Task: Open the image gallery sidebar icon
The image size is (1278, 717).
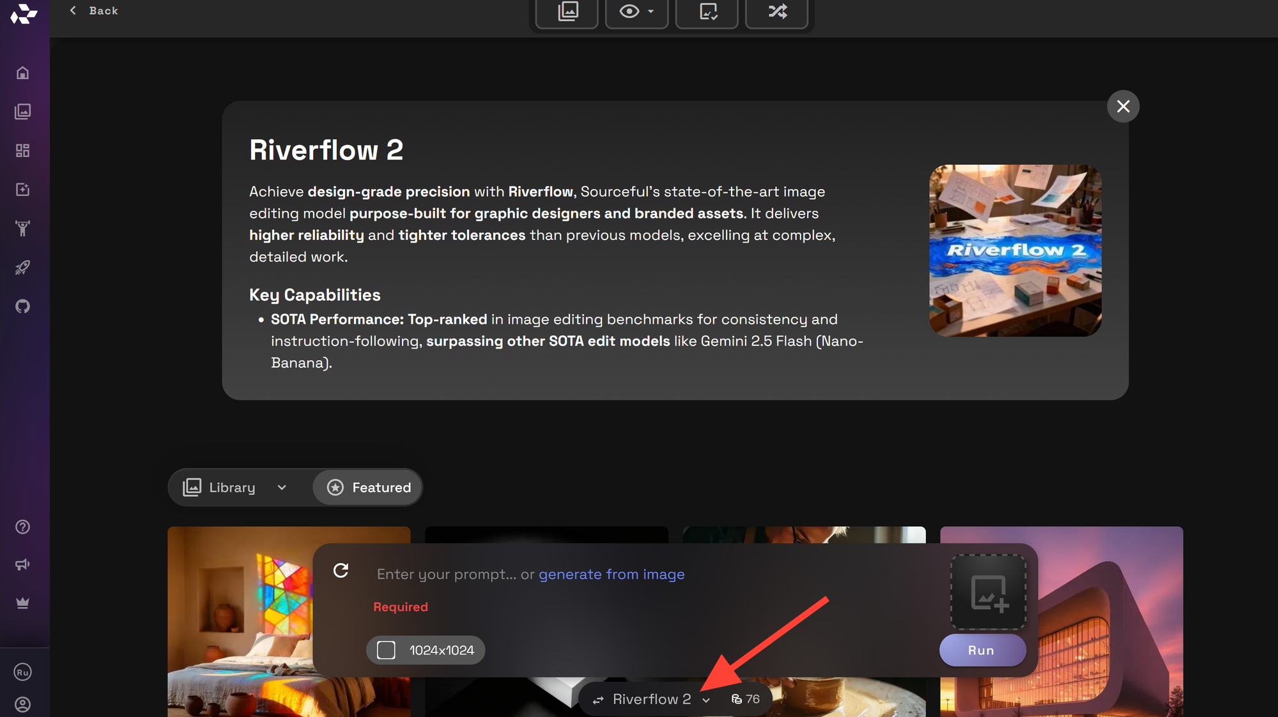Action: 22,112
